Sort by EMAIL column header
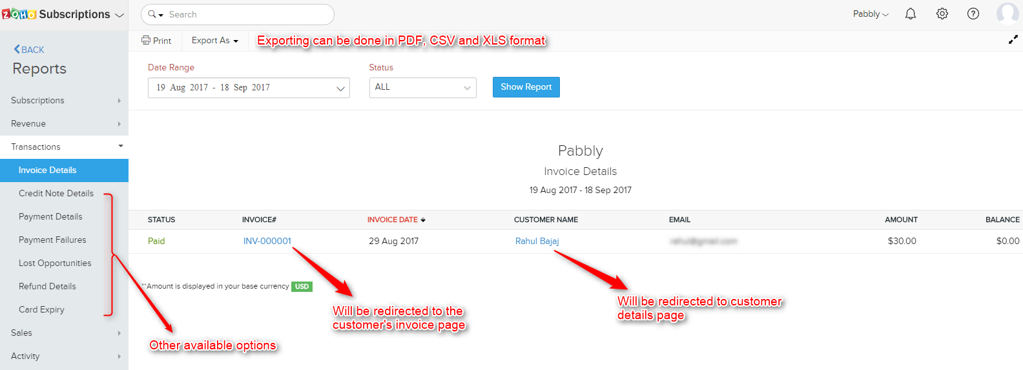 (679, 220)
